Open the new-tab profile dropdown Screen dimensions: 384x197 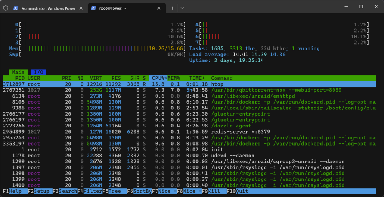(x=182, y=8)
